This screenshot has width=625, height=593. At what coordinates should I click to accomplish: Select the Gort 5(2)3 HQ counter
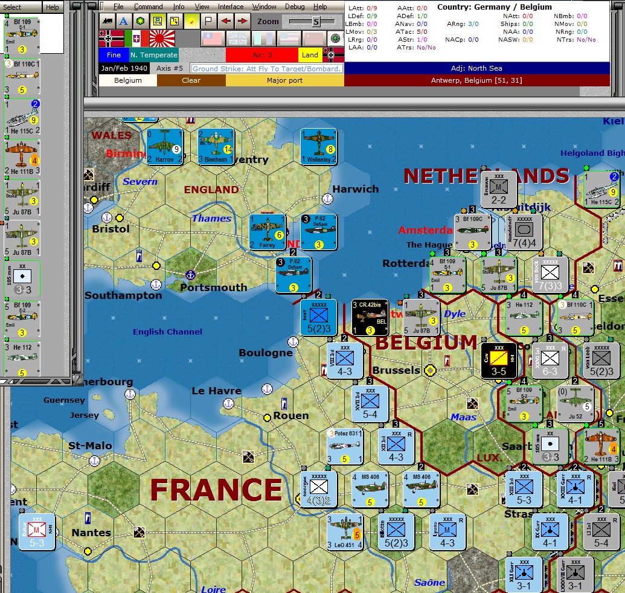point(319,317)
